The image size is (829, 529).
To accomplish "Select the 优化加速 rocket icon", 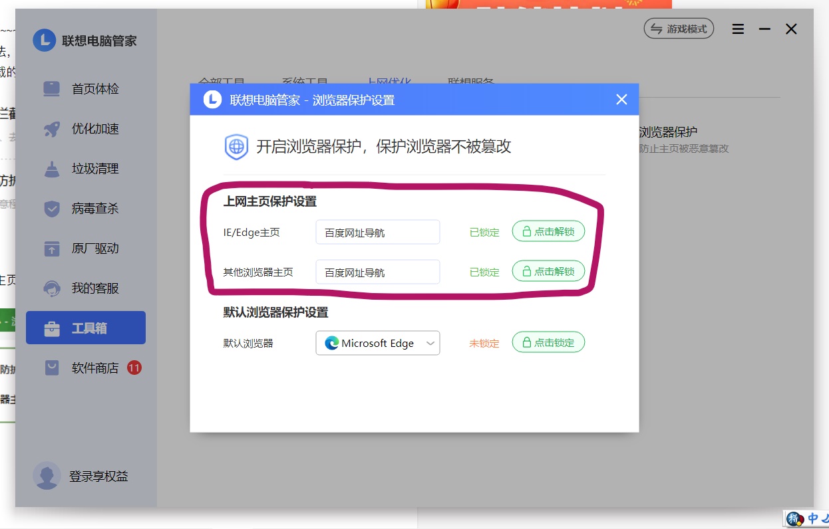I will (52, 130).
